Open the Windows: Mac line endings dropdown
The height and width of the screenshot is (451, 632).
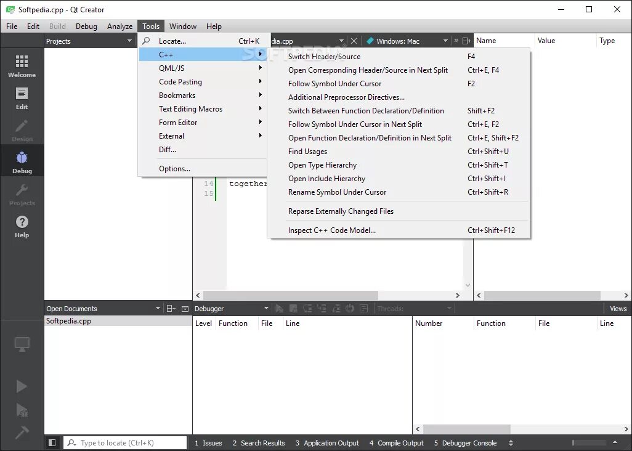[445, 41]
